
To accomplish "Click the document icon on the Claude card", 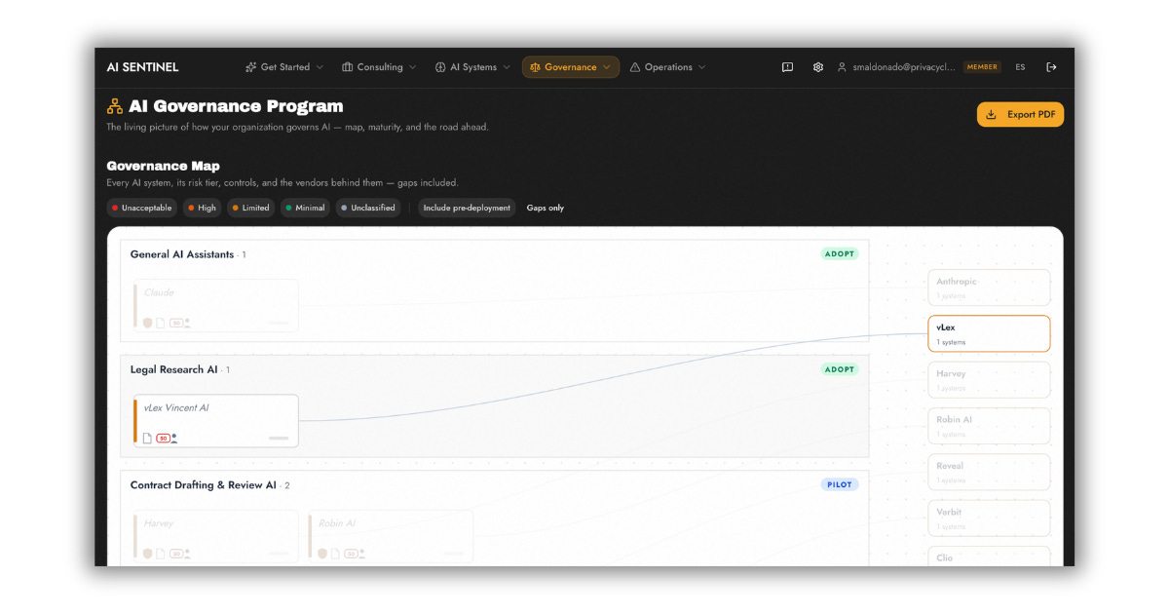I will point(161,323).
